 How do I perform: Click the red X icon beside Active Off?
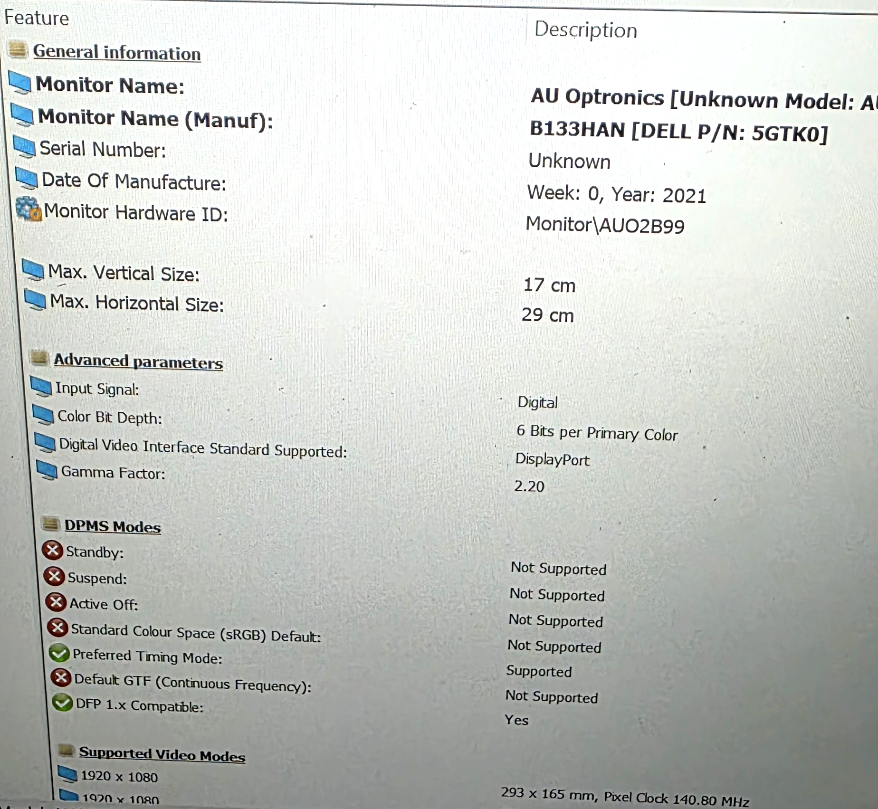tap(56, 602)
